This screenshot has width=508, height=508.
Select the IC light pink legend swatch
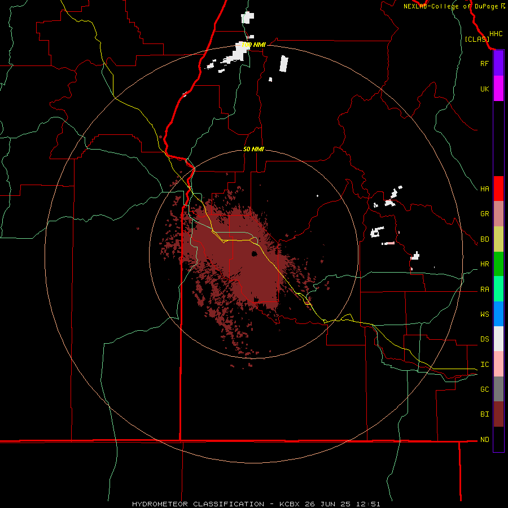click(498, 364)
